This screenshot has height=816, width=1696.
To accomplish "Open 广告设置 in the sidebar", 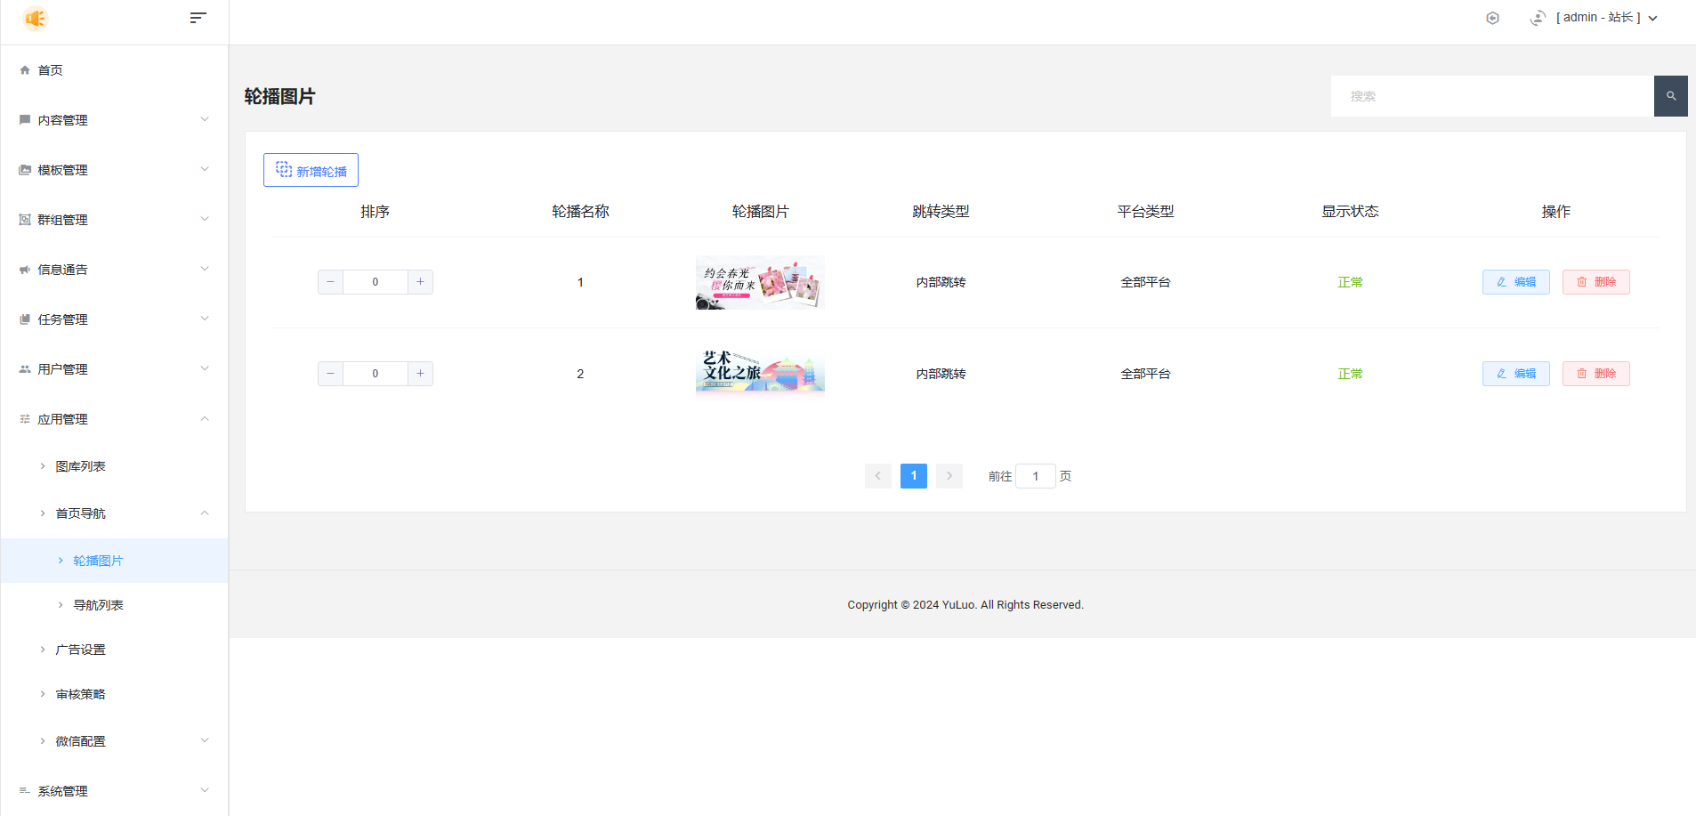I will tap(80, 650).
